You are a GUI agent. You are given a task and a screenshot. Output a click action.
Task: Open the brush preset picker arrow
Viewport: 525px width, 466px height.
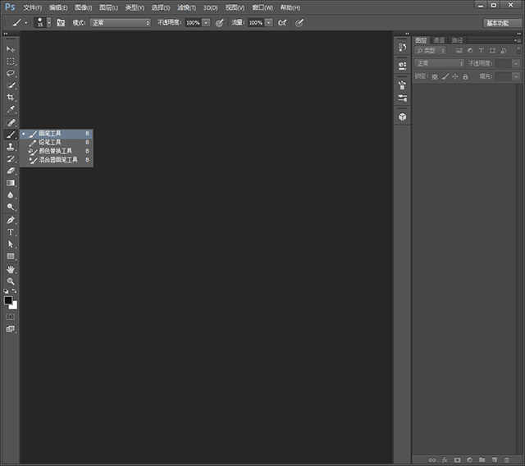pos(49,22)
